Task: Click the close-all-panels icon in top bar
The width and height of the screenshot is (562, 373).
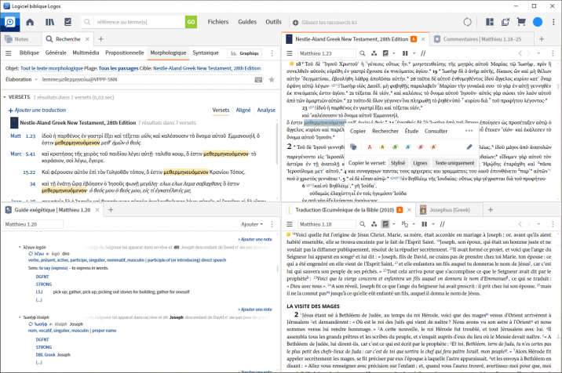Action: tap(505, 22)
